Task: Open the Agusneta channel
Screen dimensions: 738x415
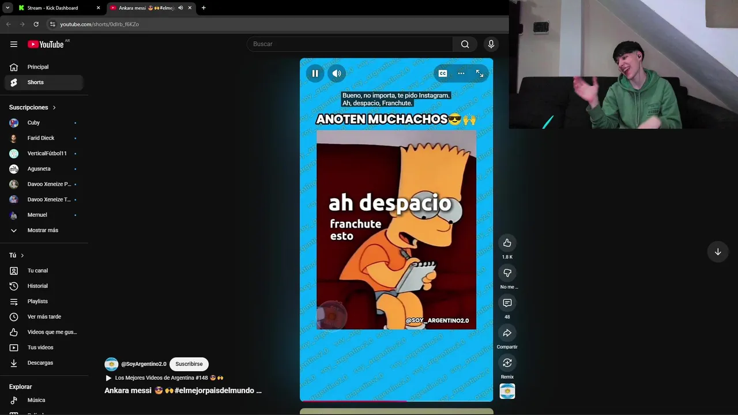Action: [x=44, y=169]
